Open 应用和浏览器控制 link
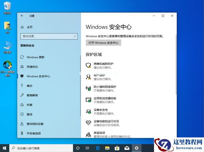This screenshot has width=204, height=152. [x=105, y=99]
